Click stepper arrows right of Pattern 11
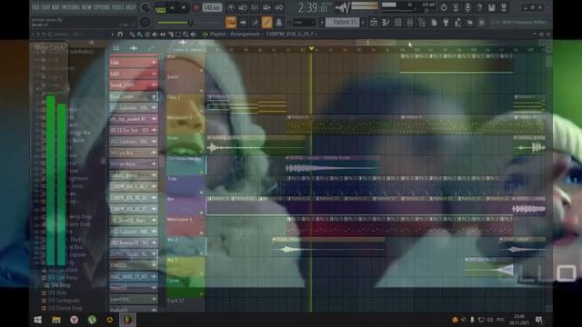Screen dimensions: 582x327 pos(363,23)
